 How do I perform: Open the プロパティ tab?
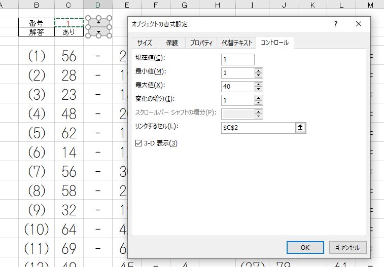tap(201, 43)
